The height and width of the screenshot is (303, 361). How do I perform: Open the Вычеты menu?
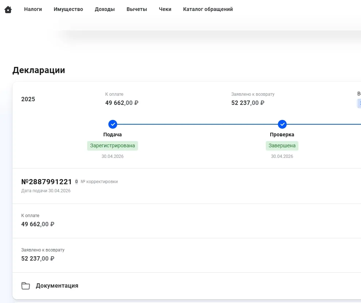click(137, 9)
